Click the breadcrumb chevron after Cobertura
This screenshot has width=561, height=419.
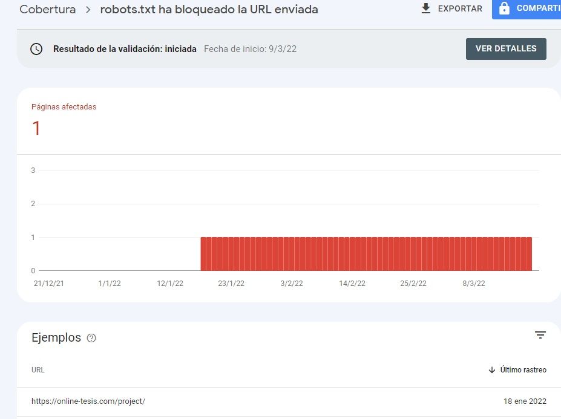click(x=88, y=10)
